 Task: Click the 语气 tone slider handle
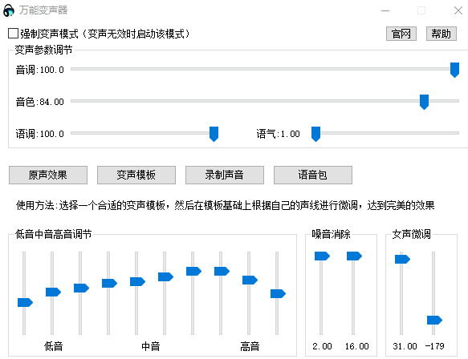coord(315,134)
